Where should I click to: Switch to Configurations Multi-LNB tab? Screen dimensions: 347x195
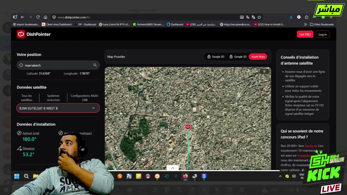(x=85, y=98)
